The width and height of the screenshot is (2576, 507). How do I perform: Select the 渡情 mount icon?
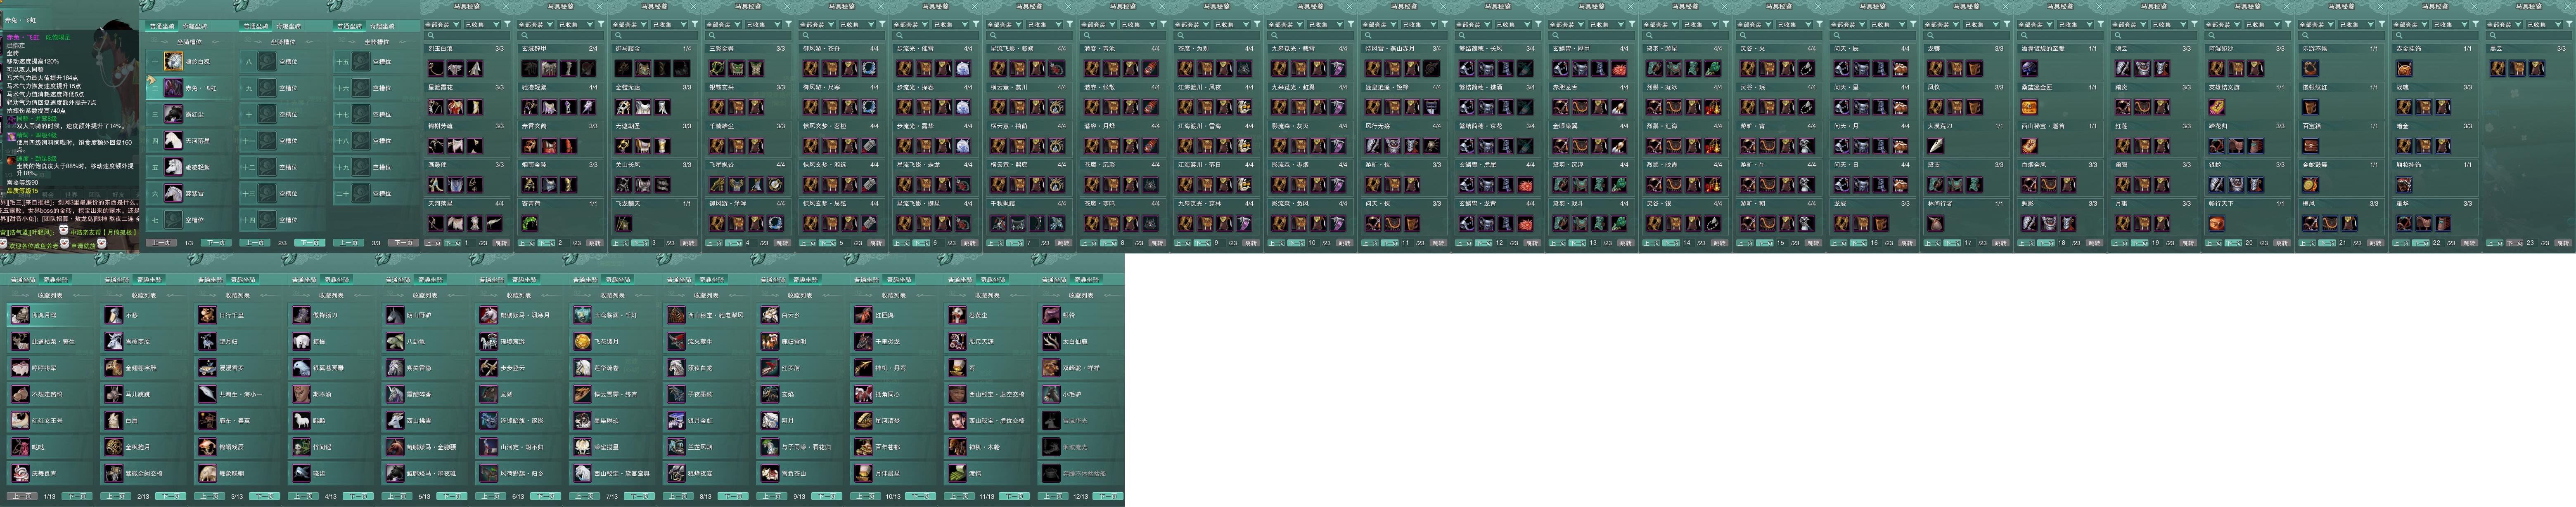(x=958, y=474)
